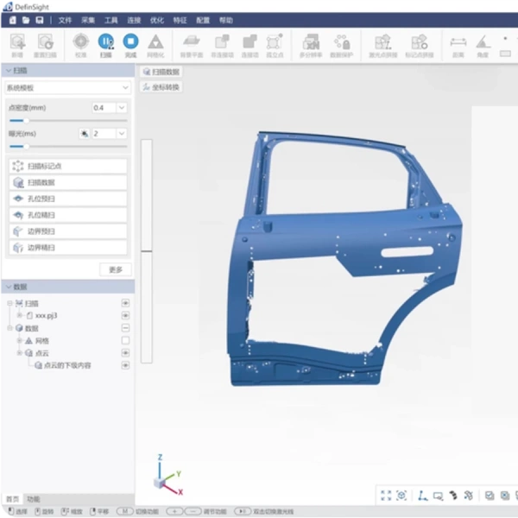Open the 配置 menu
This screenshot has height=518, width=518.
[203, 21]
